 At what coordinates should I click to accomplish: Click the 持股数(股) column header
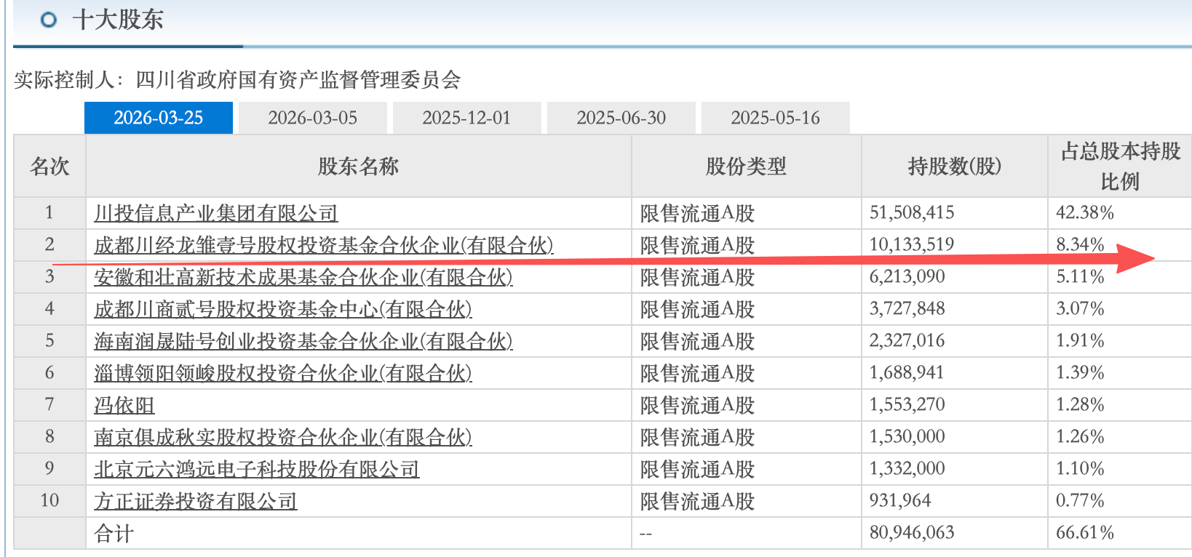(955, 167)
